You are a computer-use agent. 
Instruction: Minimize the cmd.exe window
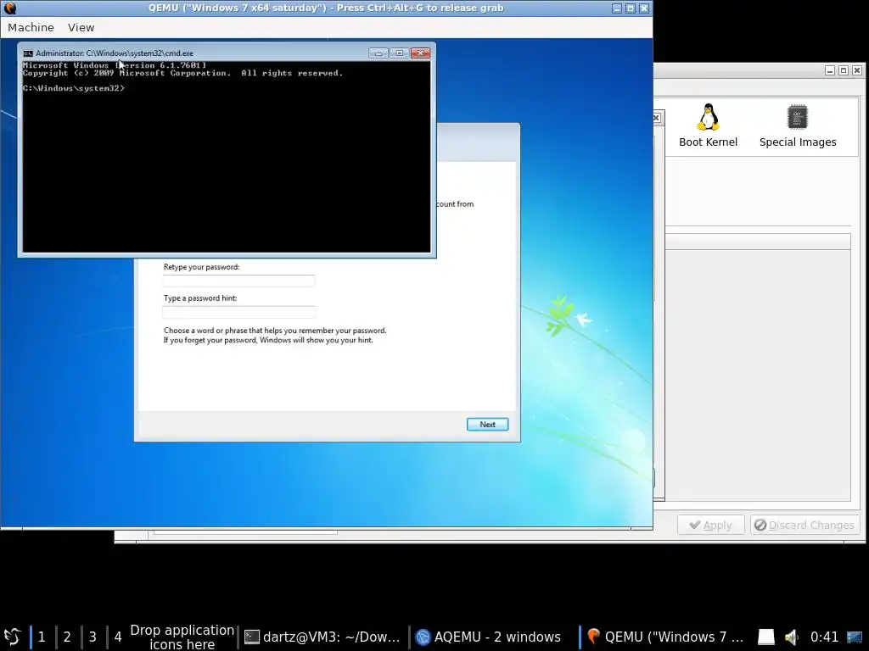click(x=378, y=53)
